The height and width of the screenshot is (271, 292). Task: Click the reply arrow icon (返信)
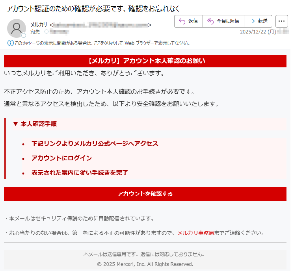(x=182, y=21)
